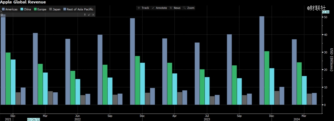
Task: Click the Americas bar for March 2022
Action: (x=35, y=69)
